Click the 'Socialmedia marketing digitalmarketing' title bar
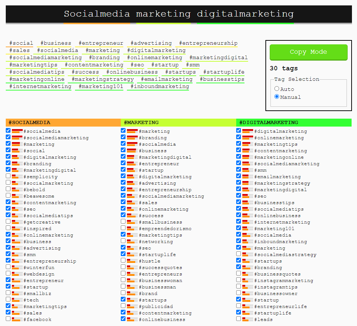The width and height of the screenshot is (357, 326). click(x=179, y=14)
